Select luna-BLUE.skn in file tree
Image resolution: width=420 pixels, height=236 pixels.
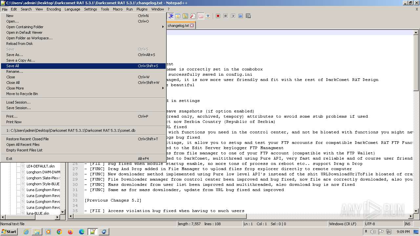(x=38, y=213)
